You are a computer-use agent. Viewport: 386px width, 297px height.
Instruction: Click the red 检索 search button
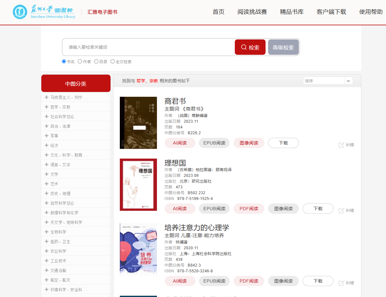[250, 47]
